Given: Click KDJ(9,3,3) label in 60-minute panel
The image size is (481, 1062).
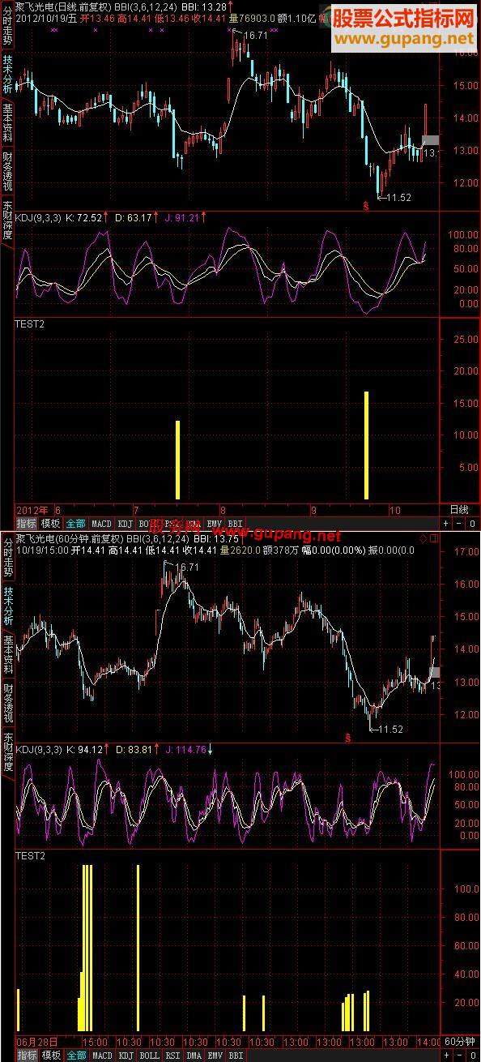Looking at the screenshot, I should click(38, 750).
